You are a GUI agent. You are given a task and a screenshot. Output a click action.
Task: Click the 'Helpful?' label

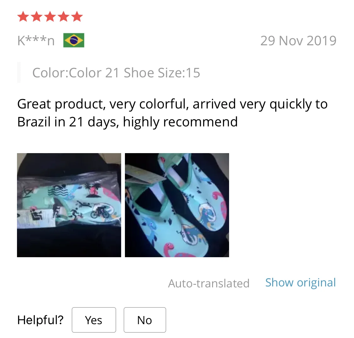(40, 320)
